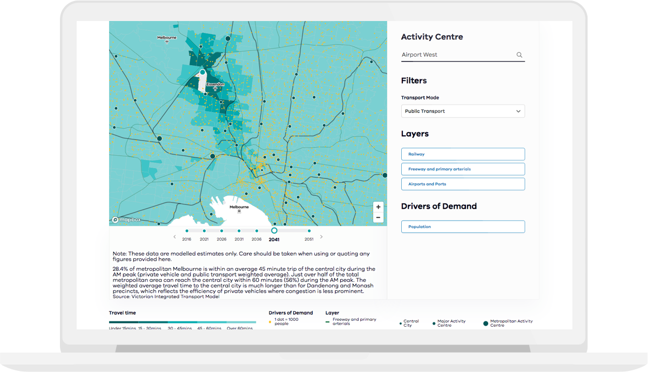Select year 2016 on the timeline

click(x=187, y=231)
